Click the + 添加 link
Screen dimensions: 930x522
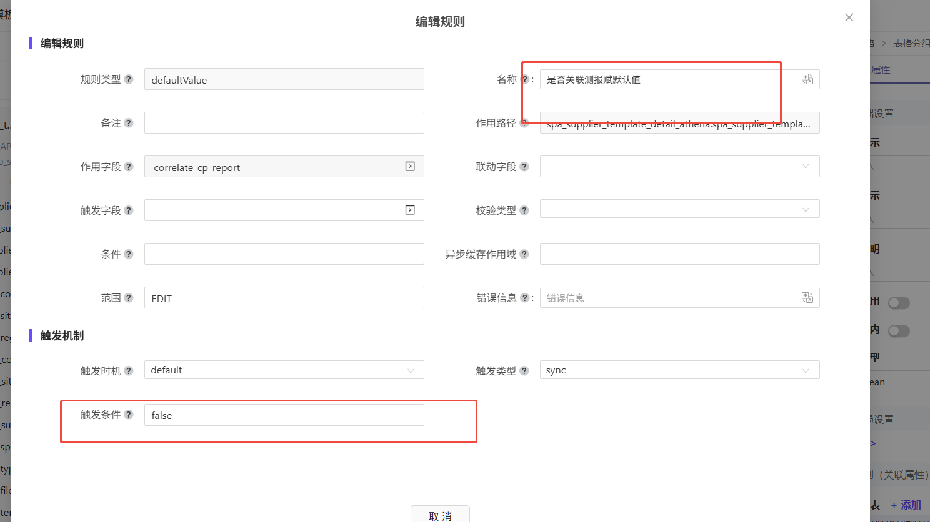click(x=906, y=505)
